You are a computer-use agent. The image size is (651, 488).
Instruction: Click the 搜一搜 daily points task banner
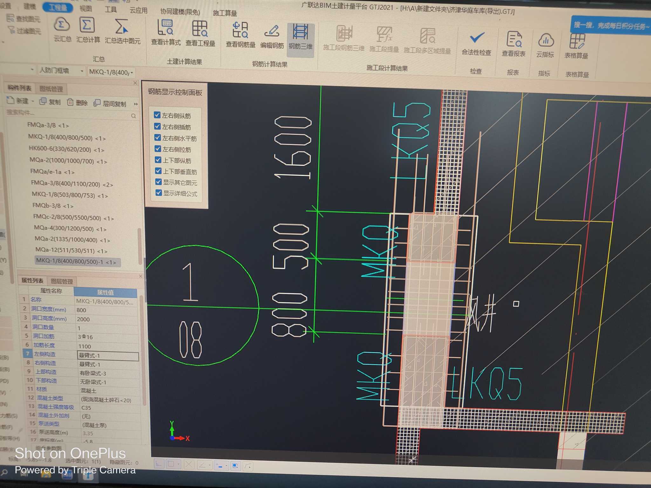coord(611,25)
